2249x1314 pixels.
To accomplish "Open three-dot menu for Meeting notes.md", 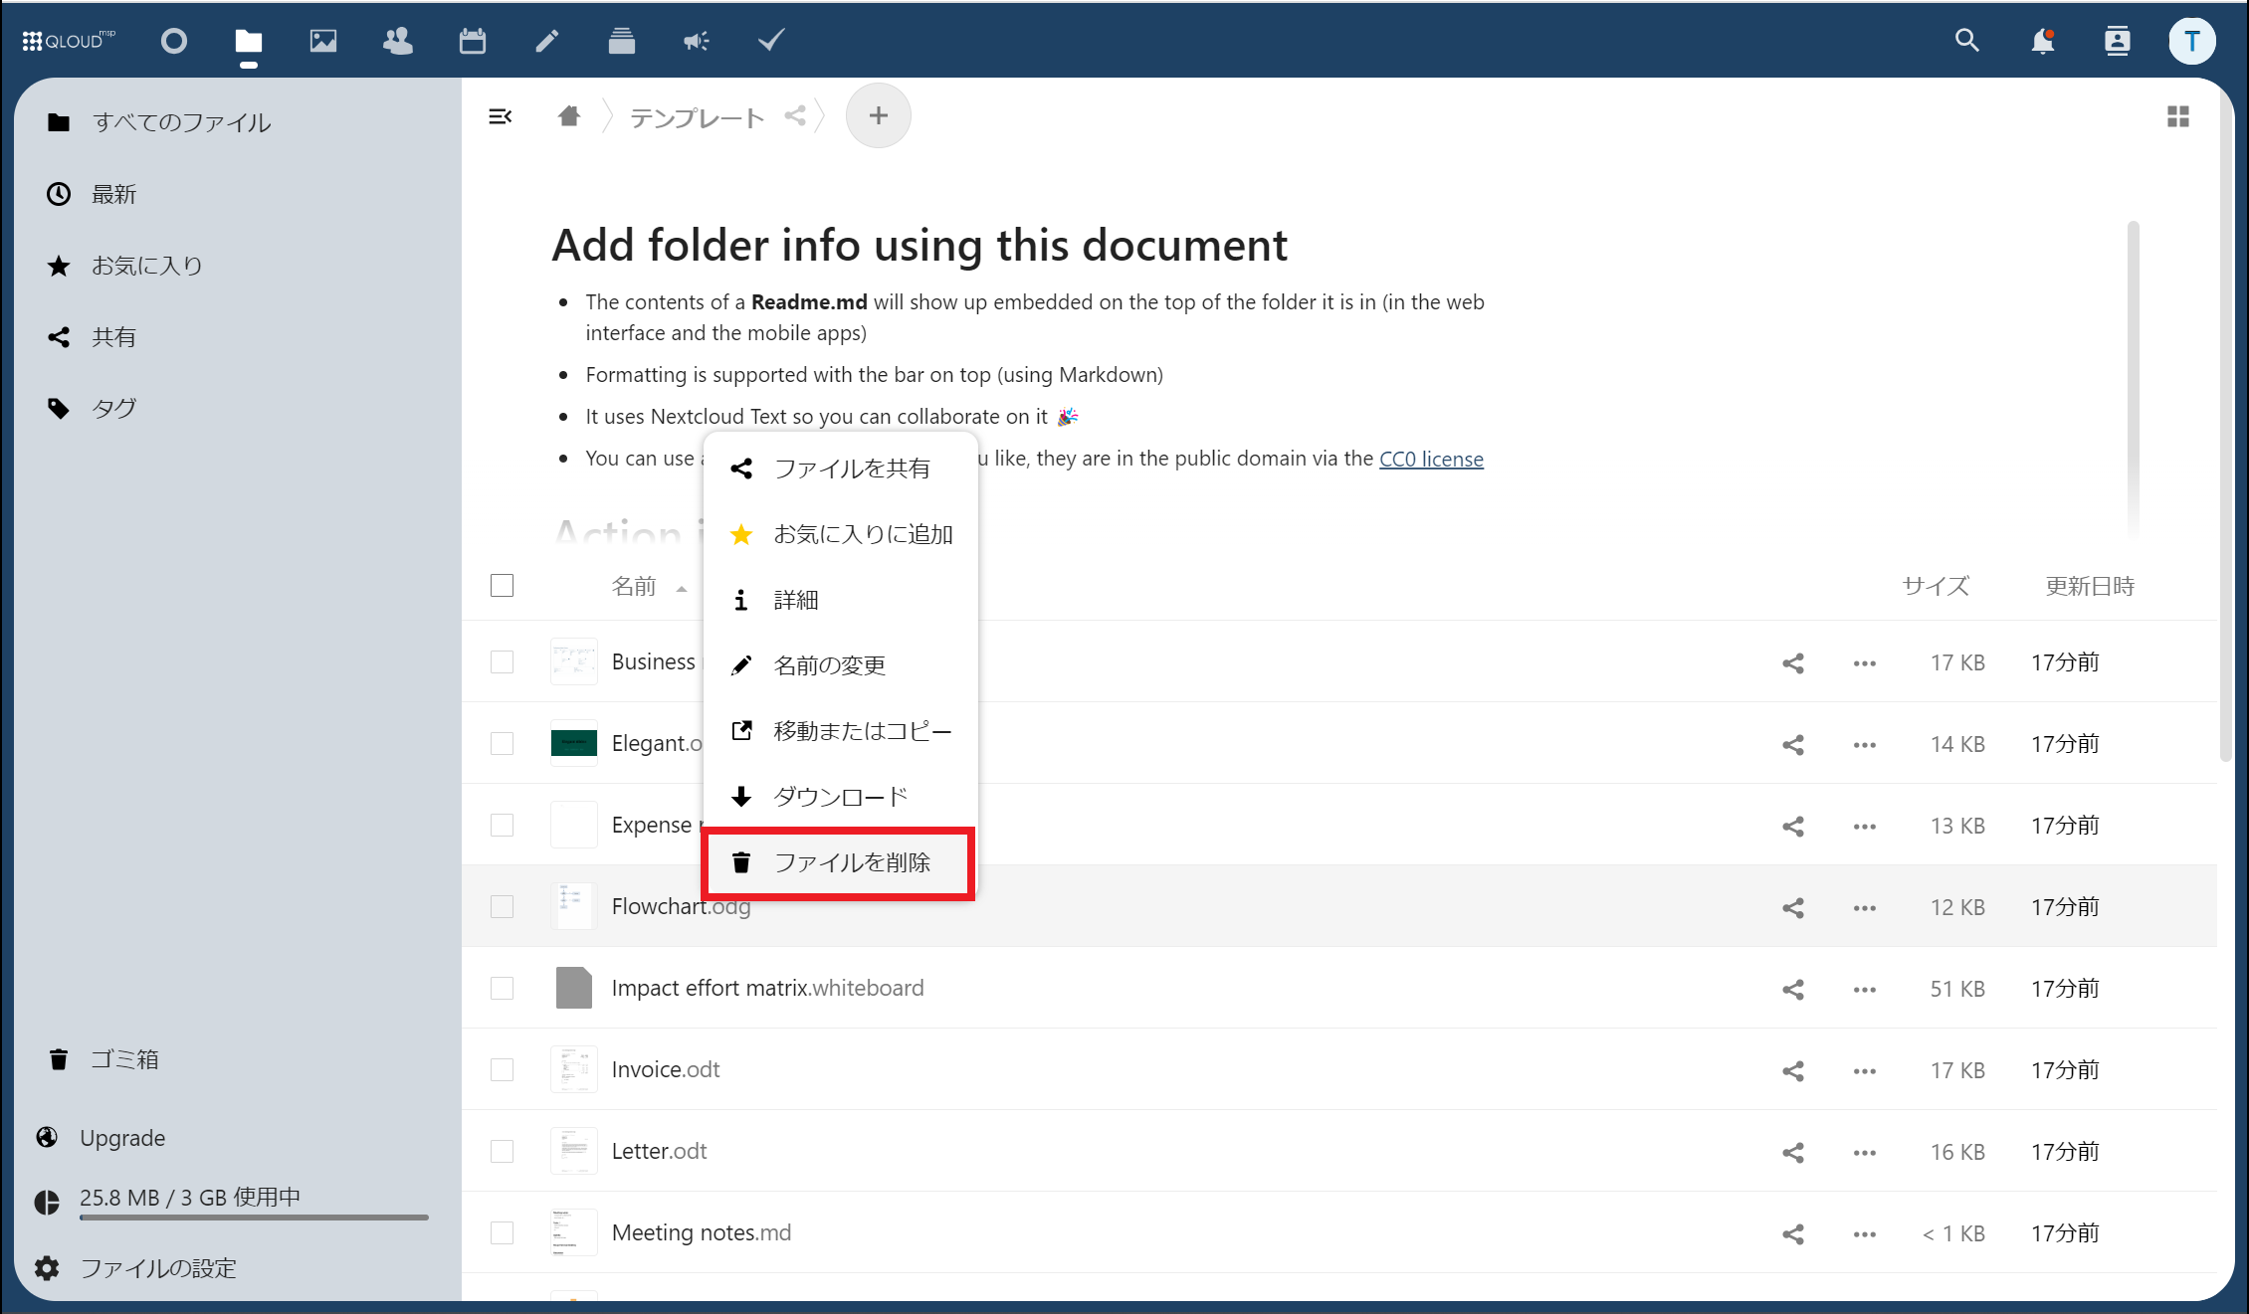I will 1865,1234.
